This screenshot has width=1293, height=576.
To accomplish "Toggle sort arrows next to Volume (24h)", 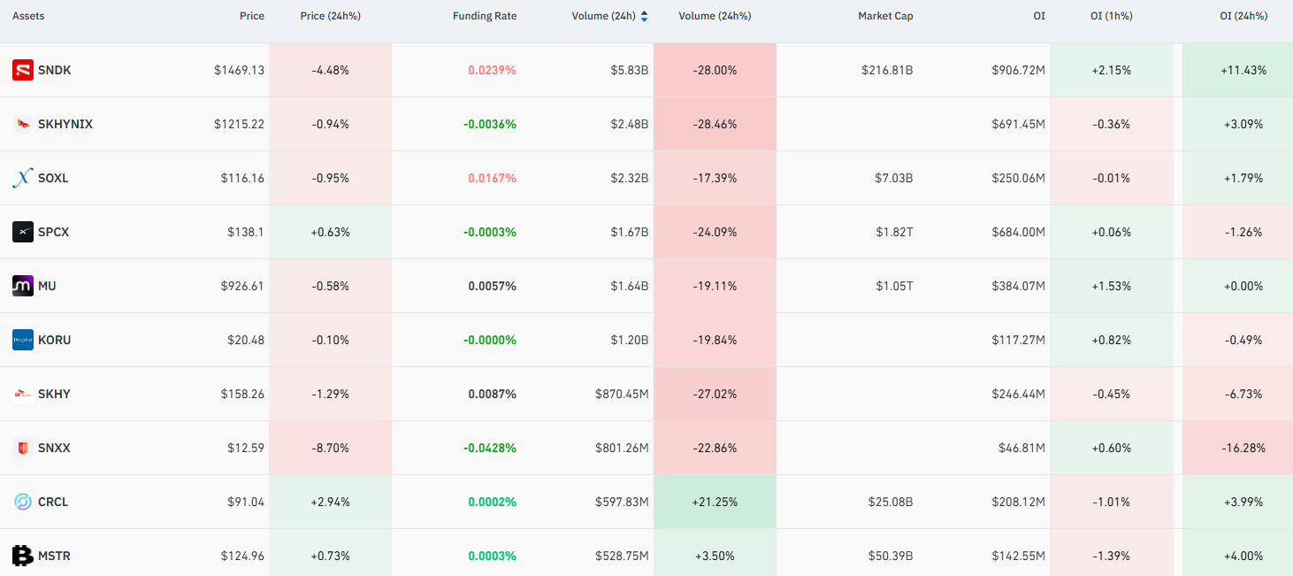I will (x=644, y=16).
